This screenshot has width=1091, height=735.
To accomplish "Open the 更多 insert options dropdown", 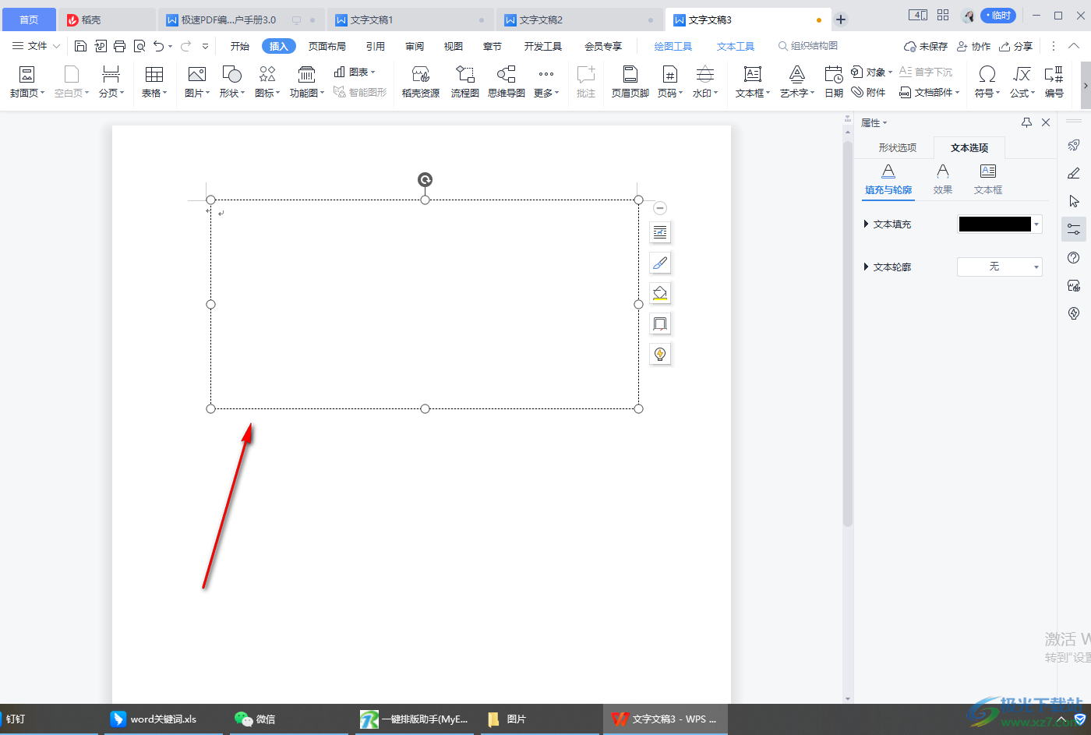I will (546, 82).
